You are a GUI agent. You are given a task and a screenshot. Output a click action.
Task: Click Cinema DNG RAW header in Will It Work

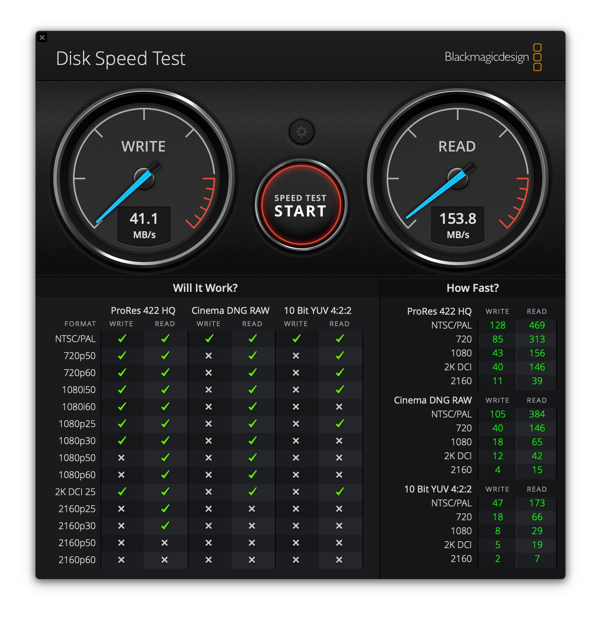tap(230, 311)
